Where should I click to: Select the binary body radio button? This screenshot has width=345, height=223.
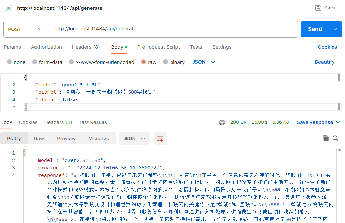165,62
